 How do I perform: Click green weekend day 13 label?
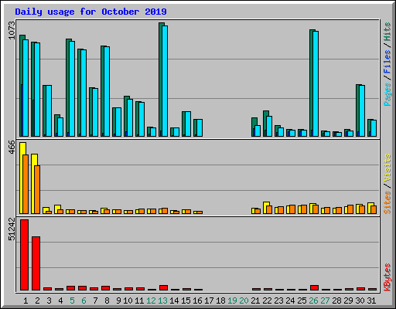(x=162, y=301)
